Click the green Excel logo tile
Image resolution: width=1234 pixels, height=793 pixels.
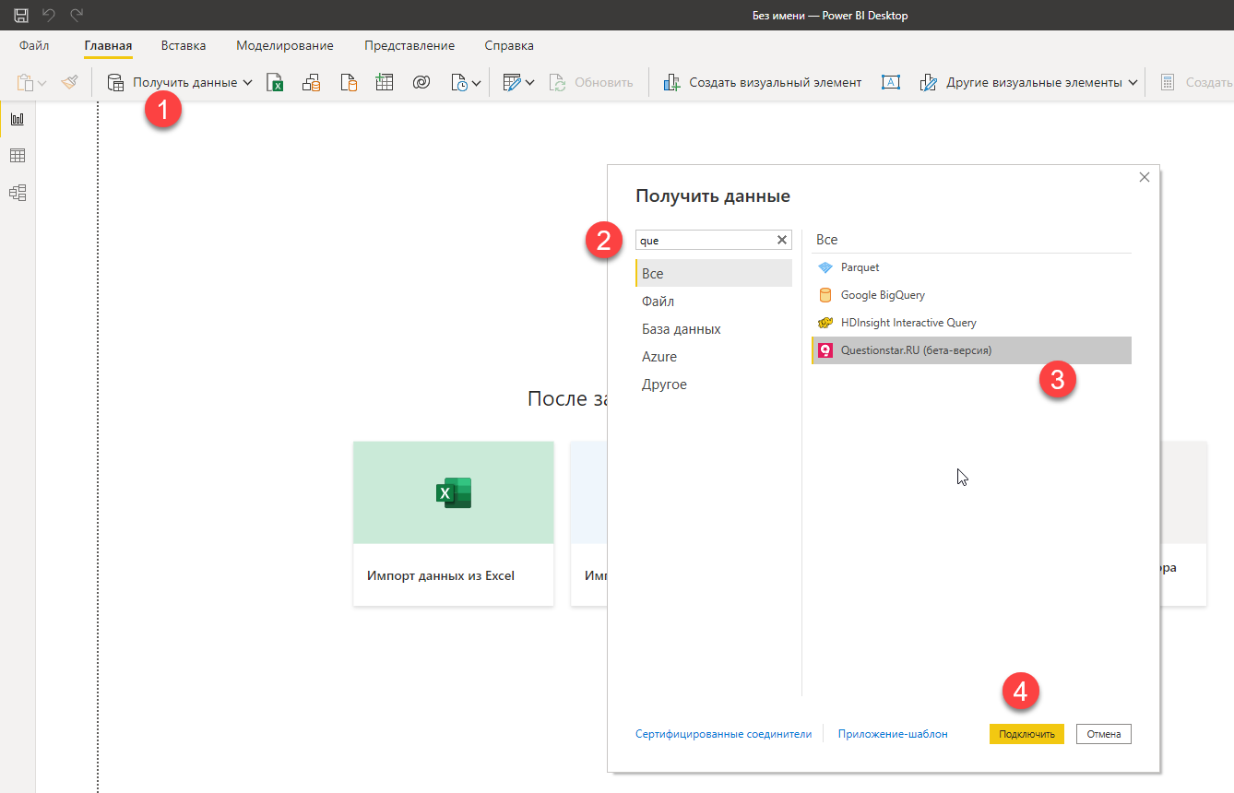(x=454, y=492)
